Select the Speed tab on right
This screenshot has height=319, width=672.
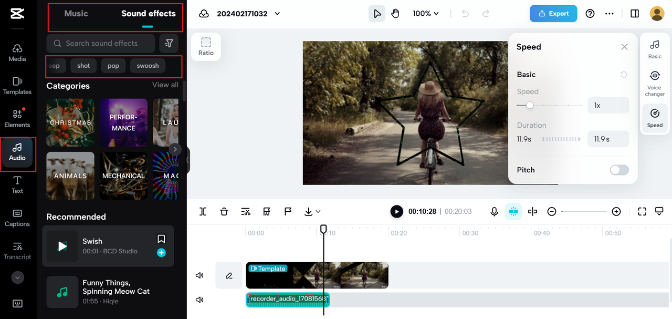(x=655, y=118)
